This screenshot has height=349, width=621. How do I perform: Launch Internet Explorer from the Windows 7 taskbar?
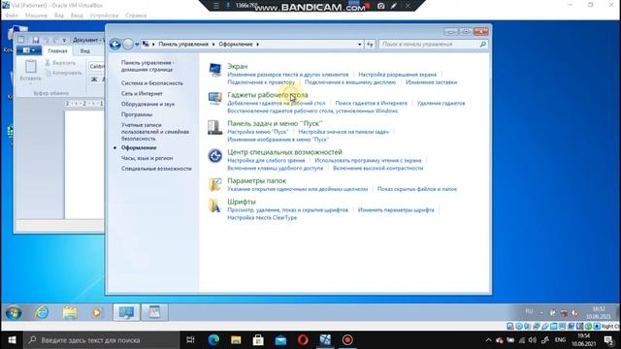click(42, 312)
